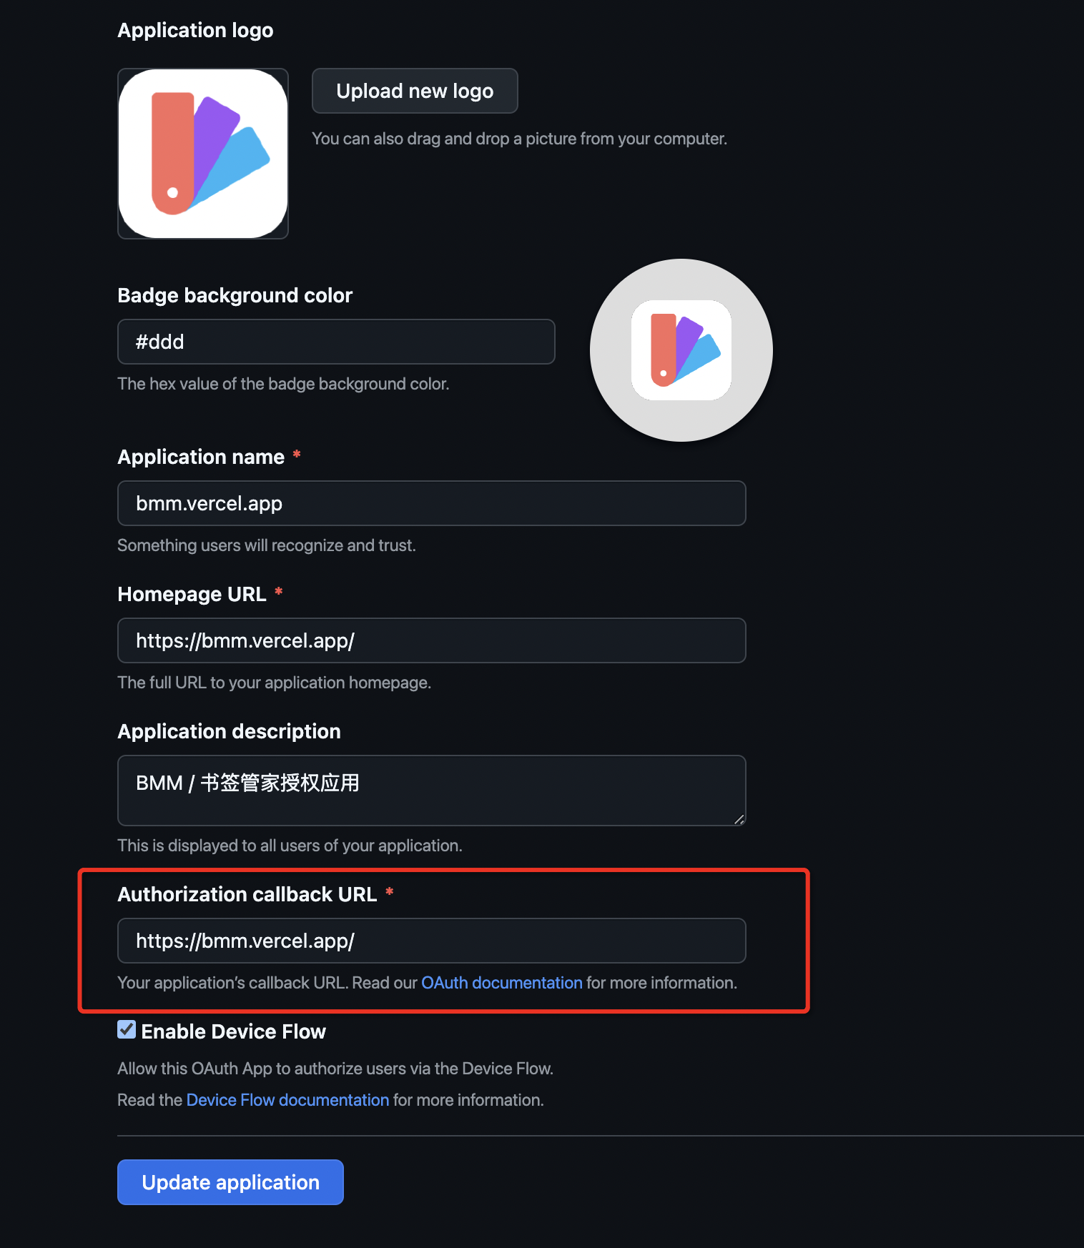
Task: Click the Application name label
Action: click(x=201, y=457)
